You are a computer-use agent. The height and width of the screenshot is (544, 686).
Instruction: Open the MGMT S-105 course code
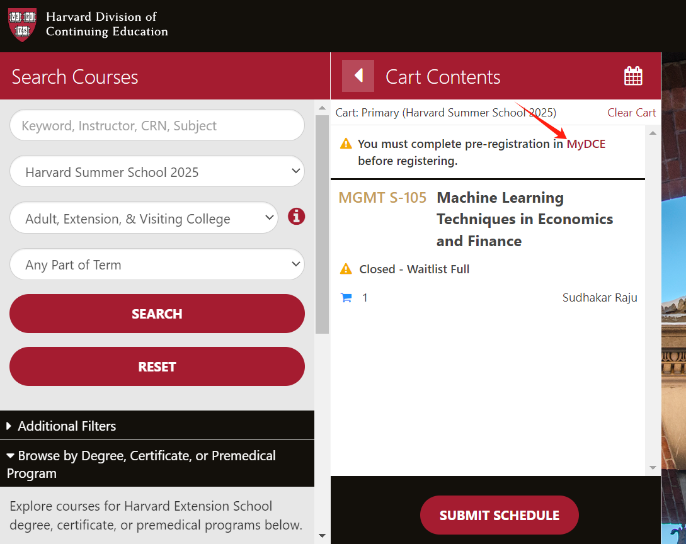(382, 198)
